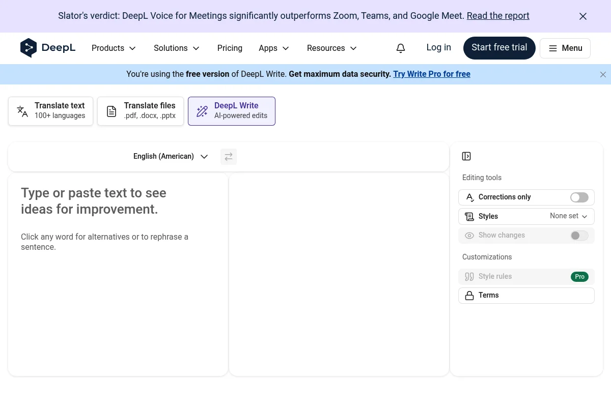Click the Translate files document icon
Image resolution: width=611 pixels, height=407 pixels.
click(112, 111)
